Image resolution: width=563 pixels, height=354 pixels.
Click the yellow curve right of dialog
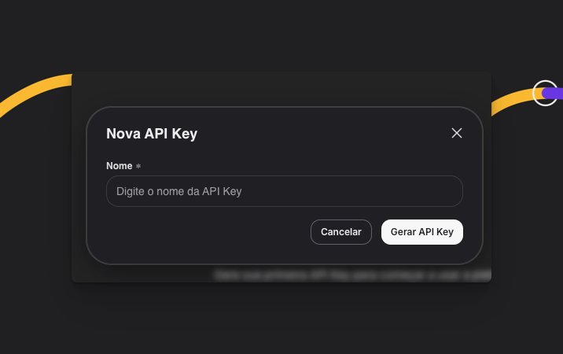pos(511,100)
